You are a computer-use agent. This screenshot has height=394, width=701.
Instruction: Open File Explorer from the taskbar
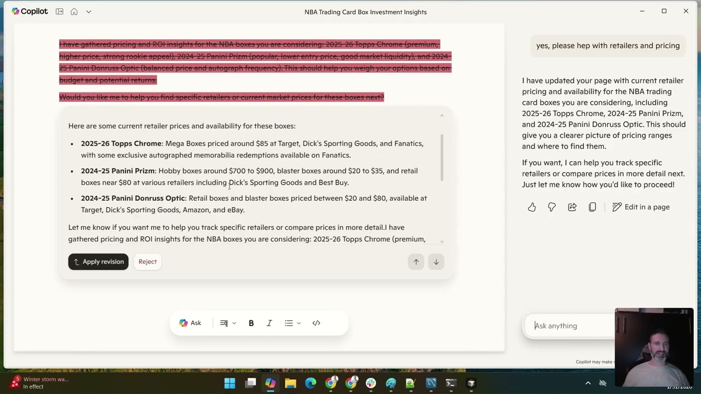[x=290, y=383]
